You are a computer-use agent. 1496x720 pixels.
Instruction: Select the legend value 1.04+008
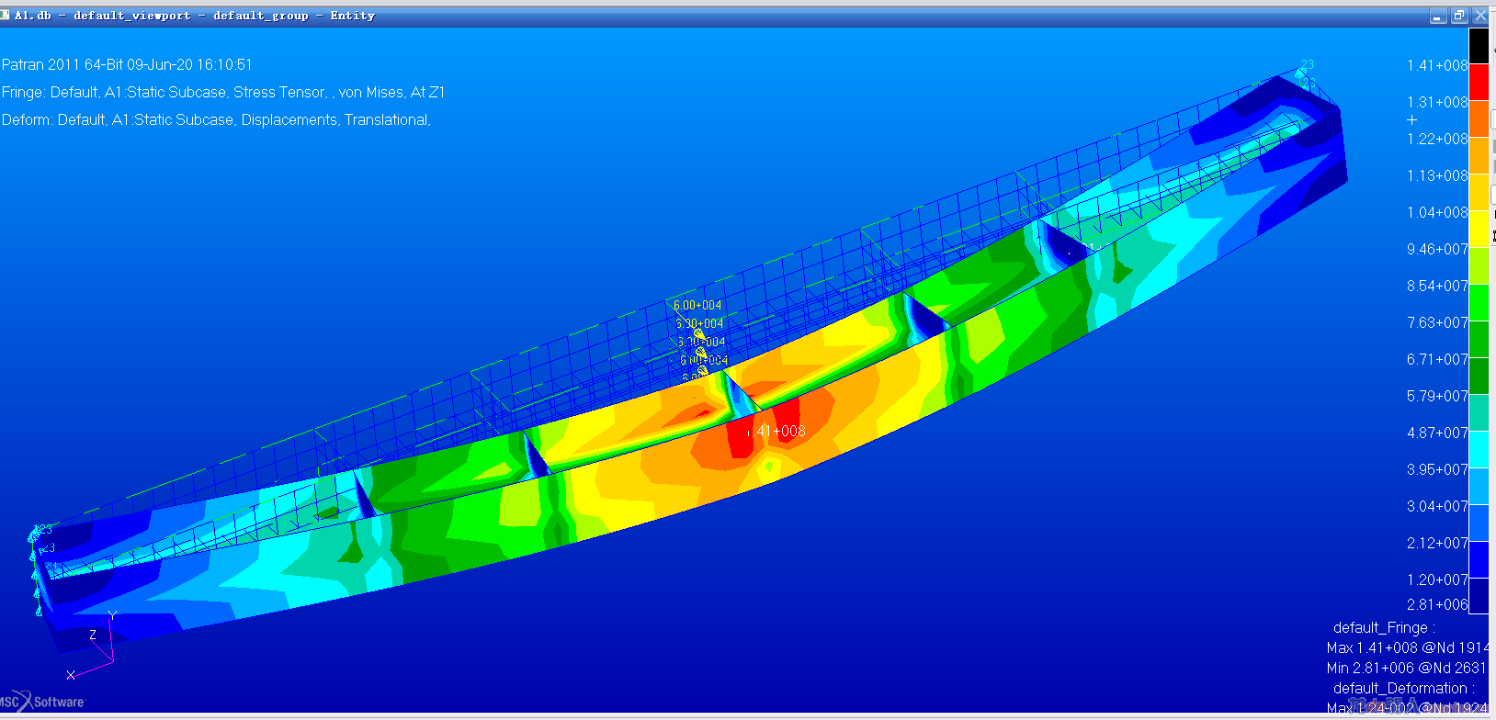(x=1437, y=212)
